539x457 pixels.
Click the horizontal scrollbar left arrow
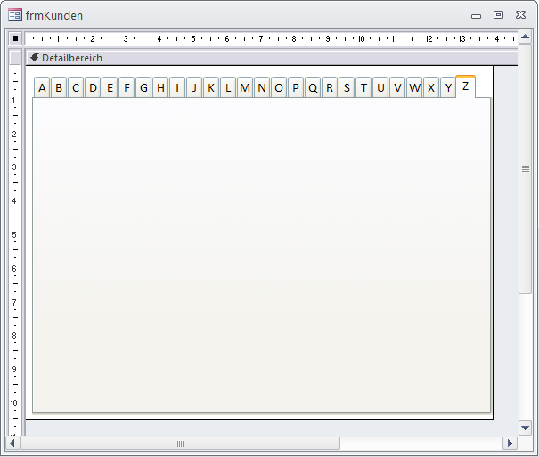(x=12, y=444)
